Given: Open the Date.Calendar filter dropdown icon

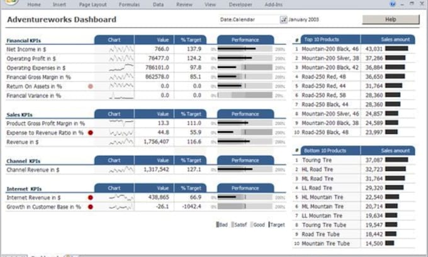Looking at the screenshot, I should 284,19.
